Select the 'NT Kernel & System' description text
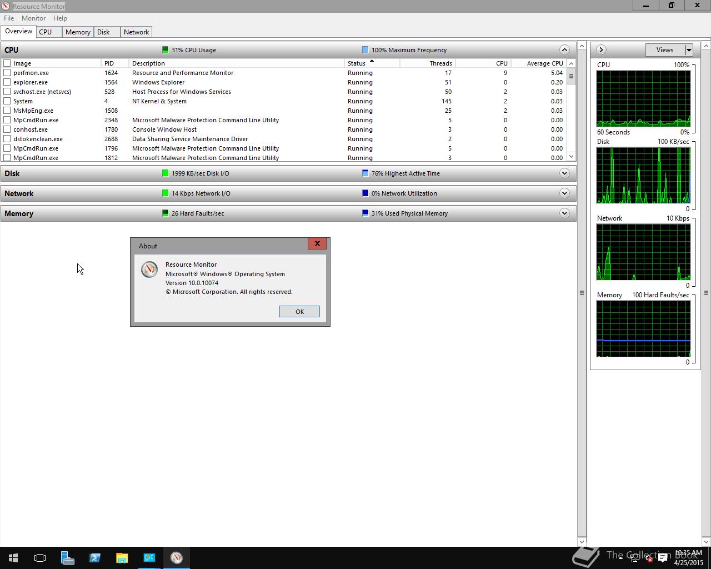This screenshot has height=569, width=711. coord(159,101)
